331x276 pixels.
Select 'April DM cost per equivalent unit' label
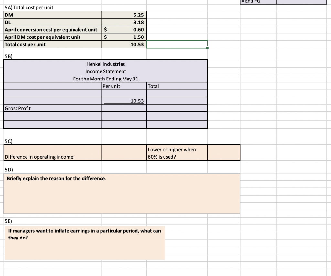(x=52, y=37)
